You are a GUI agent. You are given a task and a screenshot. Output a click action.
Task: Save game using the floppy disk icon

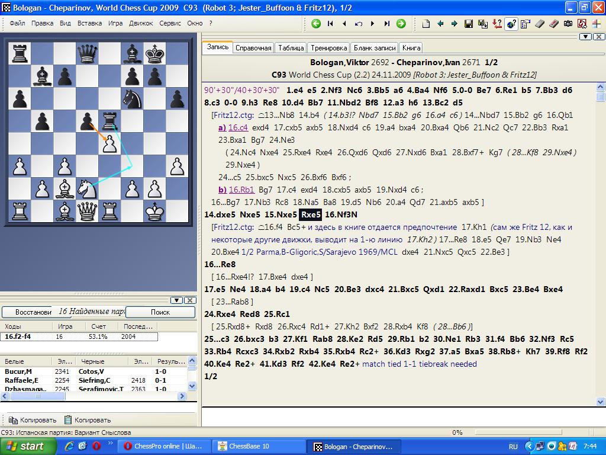[x=469, y=24]
